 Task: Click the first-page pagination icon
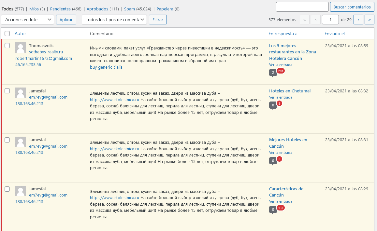304,20
